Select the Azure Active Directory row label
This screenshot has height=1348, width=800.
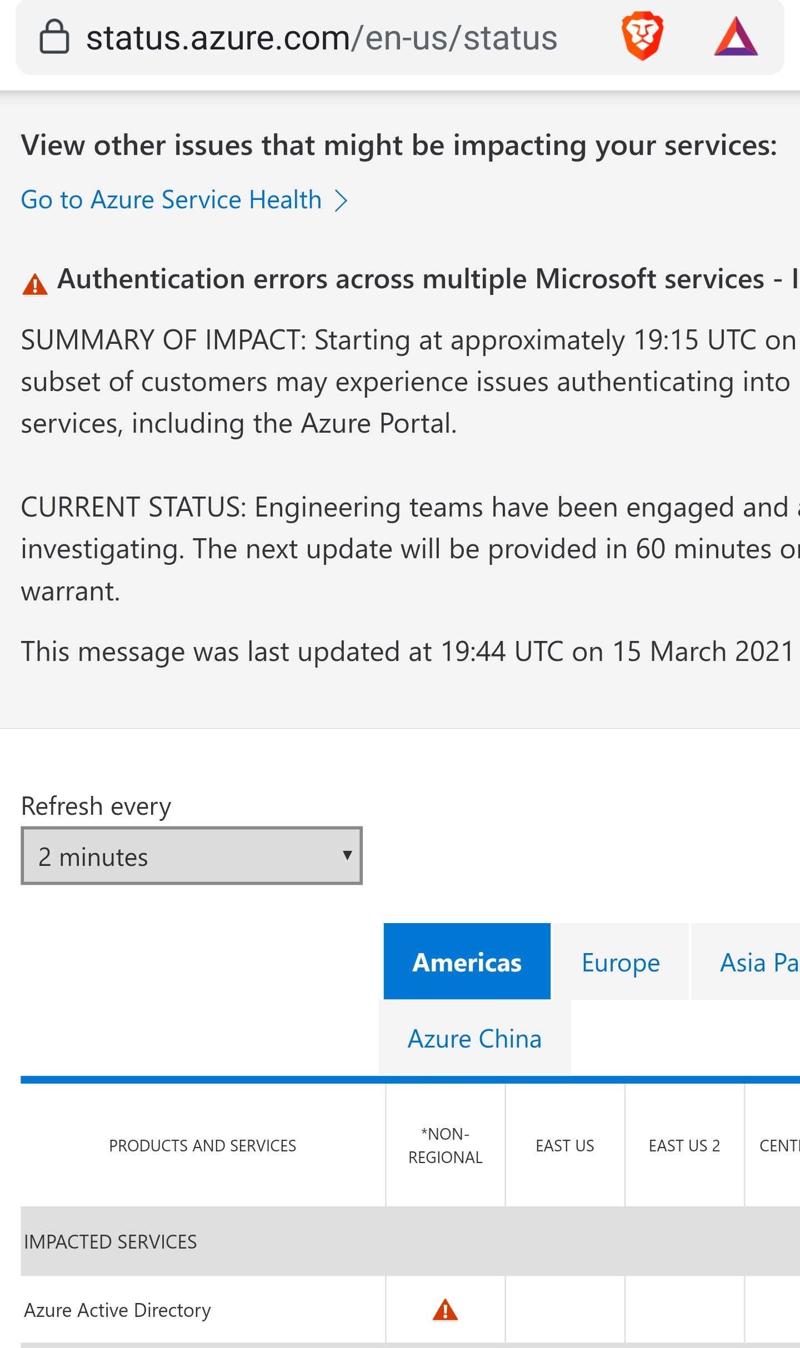pos(118,1310)
